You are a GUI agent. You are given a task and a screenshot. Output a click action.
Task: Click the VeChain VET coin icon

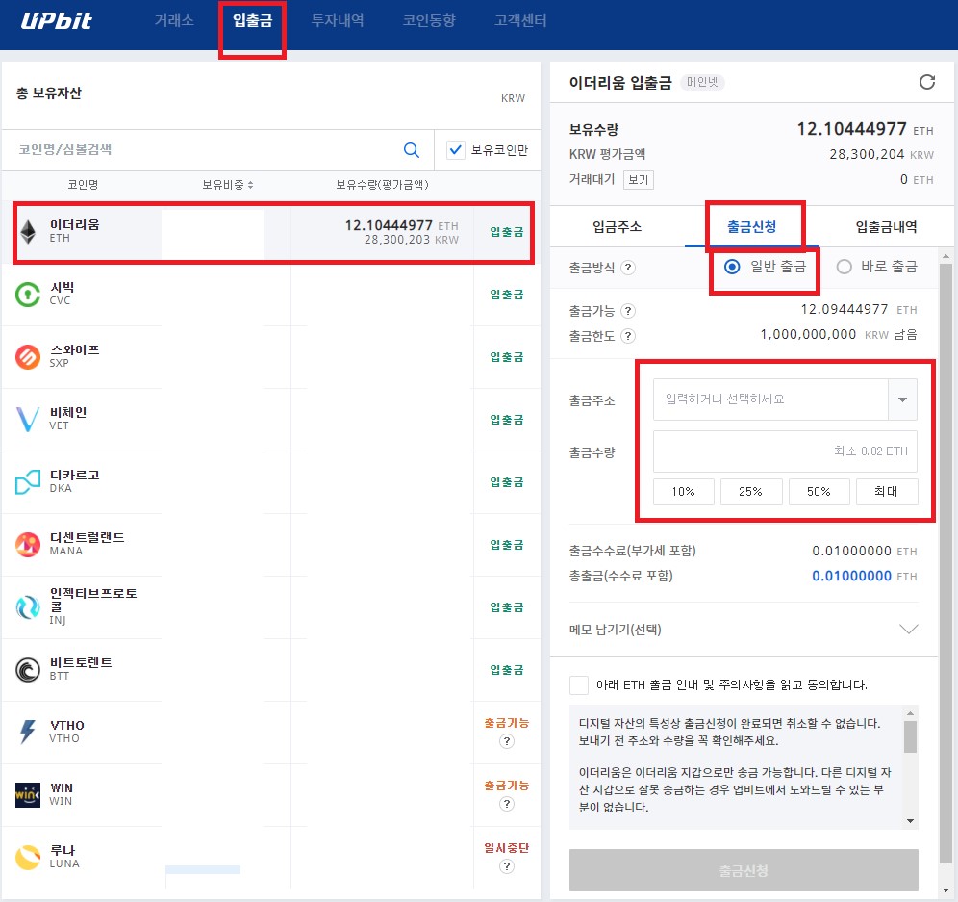pyautogui.click(x=28, y=420)
